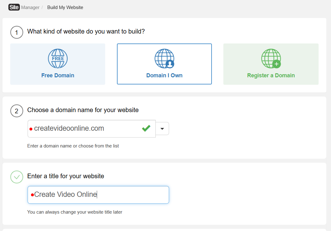Choose the Free Domain text label
The image size is (331, 231).
(58, 75)
